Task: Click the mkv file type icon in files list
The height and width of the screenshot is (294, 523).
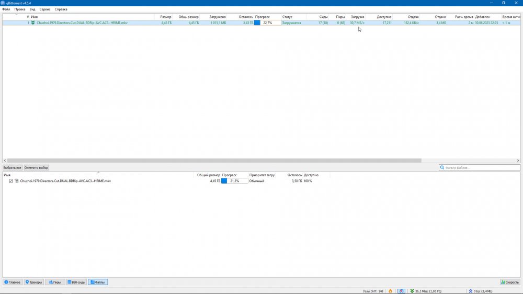Action: click(x=16, y=181)
